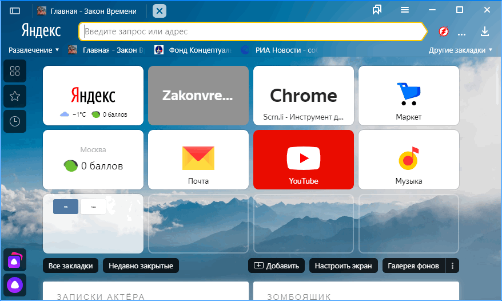
Task: Click the Яндекс logo
Action: (x=41, y=31)
